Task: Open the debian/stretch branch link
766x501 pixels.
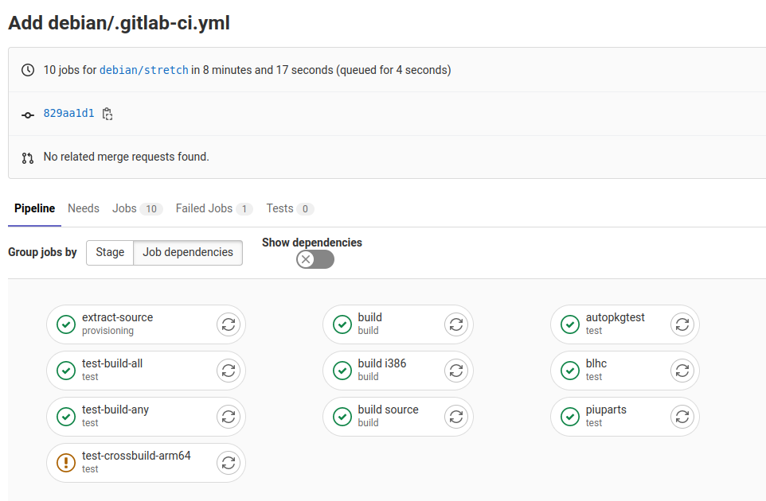Action: coord(144,70)
